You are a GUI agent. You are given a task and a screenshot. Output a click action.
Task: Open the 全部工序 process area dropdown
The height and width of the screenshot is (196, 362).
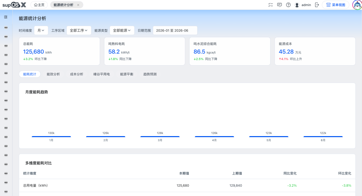[79, 30]
